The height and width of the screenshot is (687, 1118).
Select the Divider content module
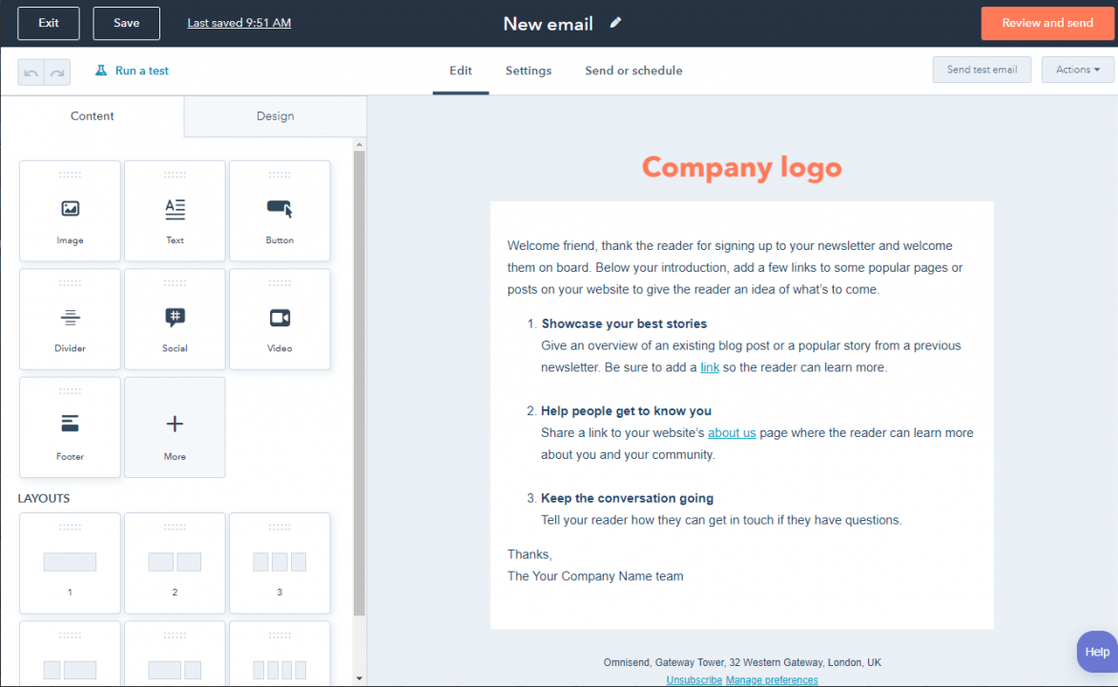pyautogui.click(x=70, y=319)
